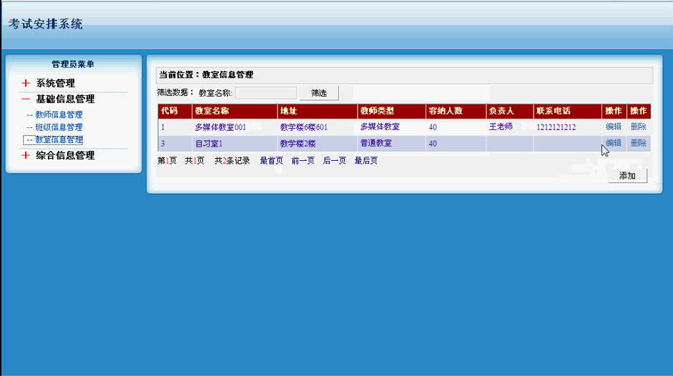Click the 共2条记录 record count text

(x=232, y=161)
